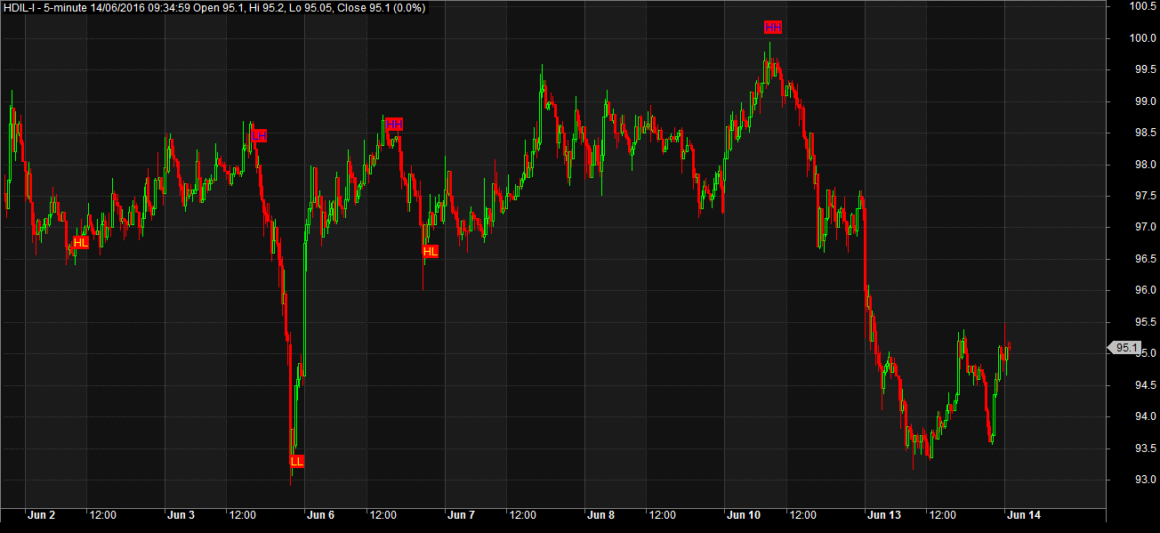
Task: Click the LL marker at the Jun 3 low
Action: pyautogui.click(x=297, y=461)
